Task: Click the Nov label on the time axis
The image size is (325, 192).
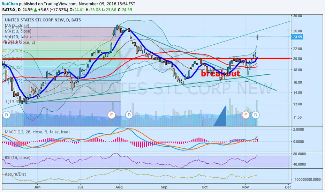Action: pyautogui.click(x=245, y=187)
